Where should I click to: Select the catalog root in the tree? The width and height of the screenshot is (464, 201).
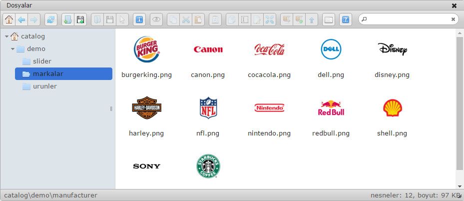(33, 36)
